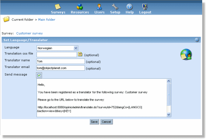Click the globe translator image
The height and width of the screenshot is (139, 206).
[x=186, y=55]
